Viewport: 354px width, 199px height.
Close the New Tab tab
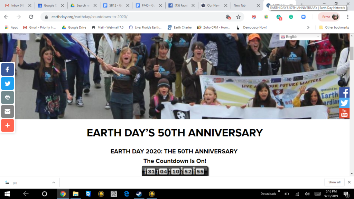(258, 6)
